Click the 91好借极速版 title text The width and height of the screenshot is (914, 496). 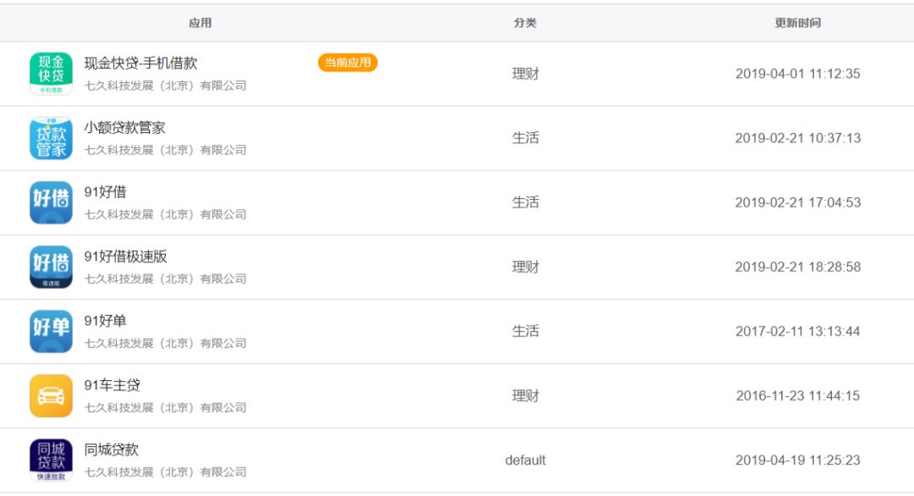[125, 256]
